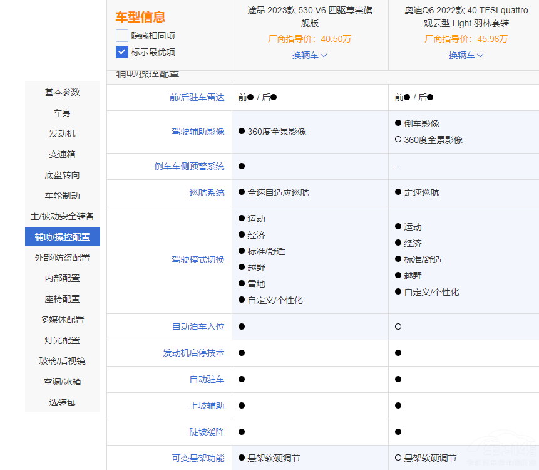Open the 驾驶辅助影像 parameter link
The width and height of the screenshot is (539, 470).
tap(198, 132)
